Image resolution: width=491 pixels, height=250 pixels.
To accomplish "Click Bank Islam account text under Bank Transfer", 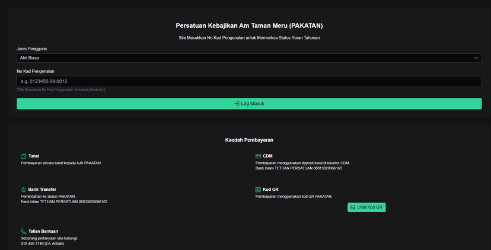I will 64,201.
